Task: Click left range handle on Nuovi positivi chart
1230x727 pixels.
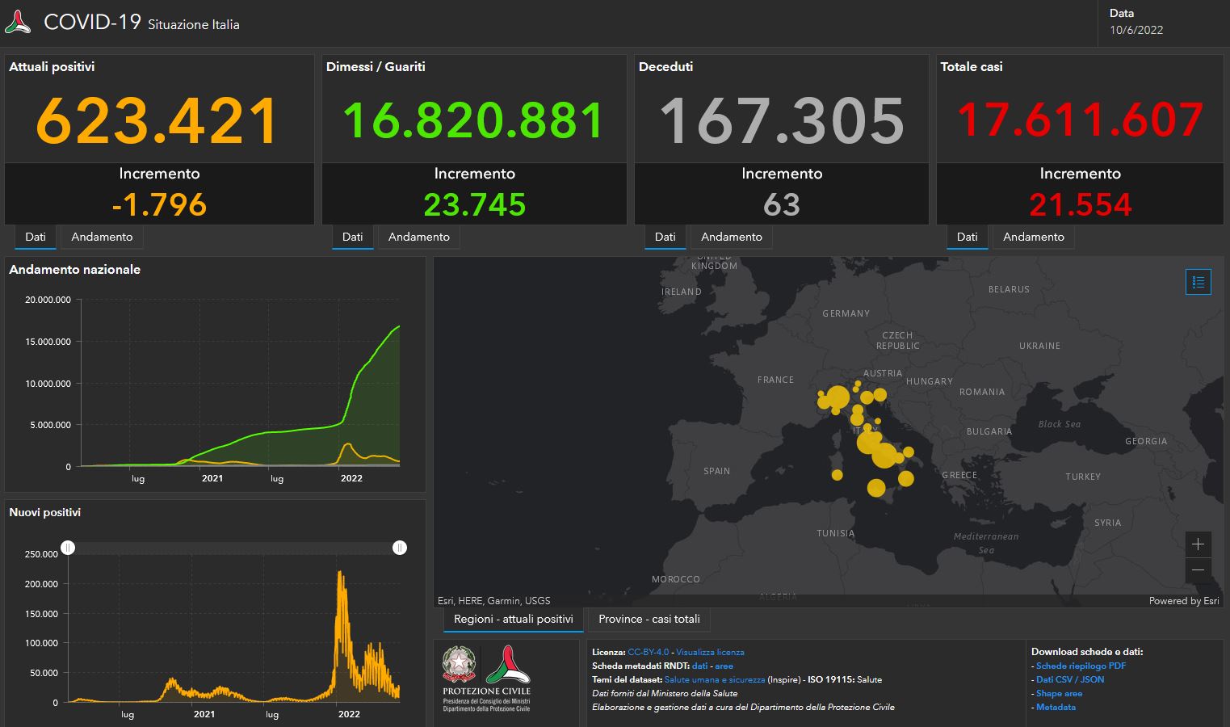Action: (69, 548)
